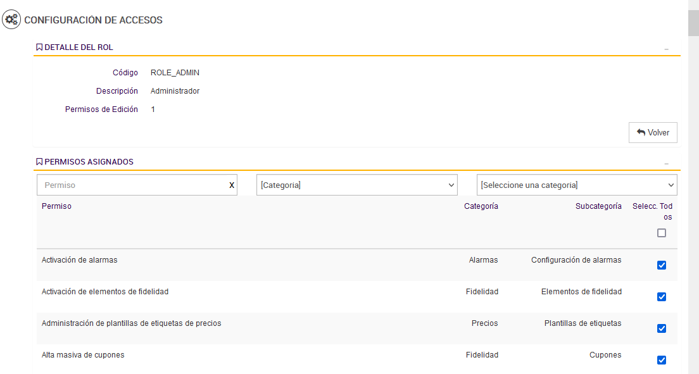Open the Categoria dropdown
This screenshot has height=374, width=699.
pos(356,185)
